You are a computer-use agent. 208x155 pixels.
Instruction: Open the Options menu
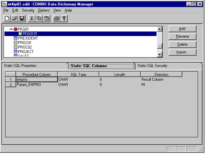point(44,10)
